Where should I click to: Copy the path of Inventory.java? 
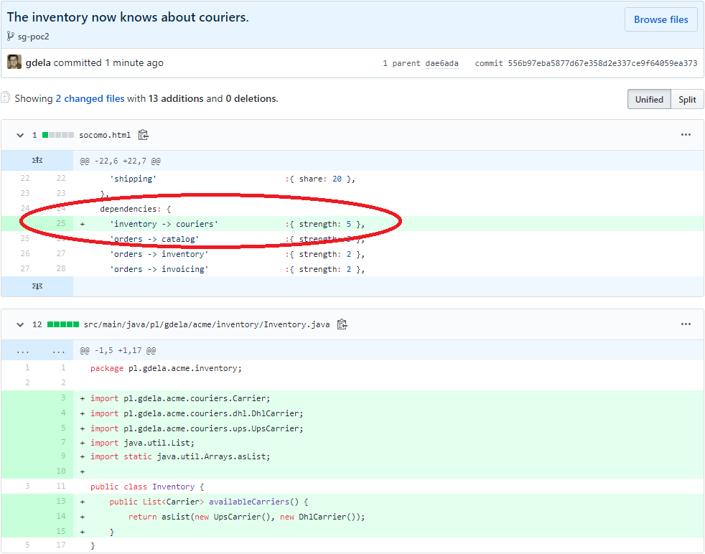coord(342,324)
